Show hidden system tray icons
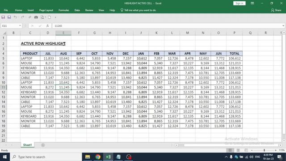Viewport: 286px width, 161px height. [x=226, y=157]
